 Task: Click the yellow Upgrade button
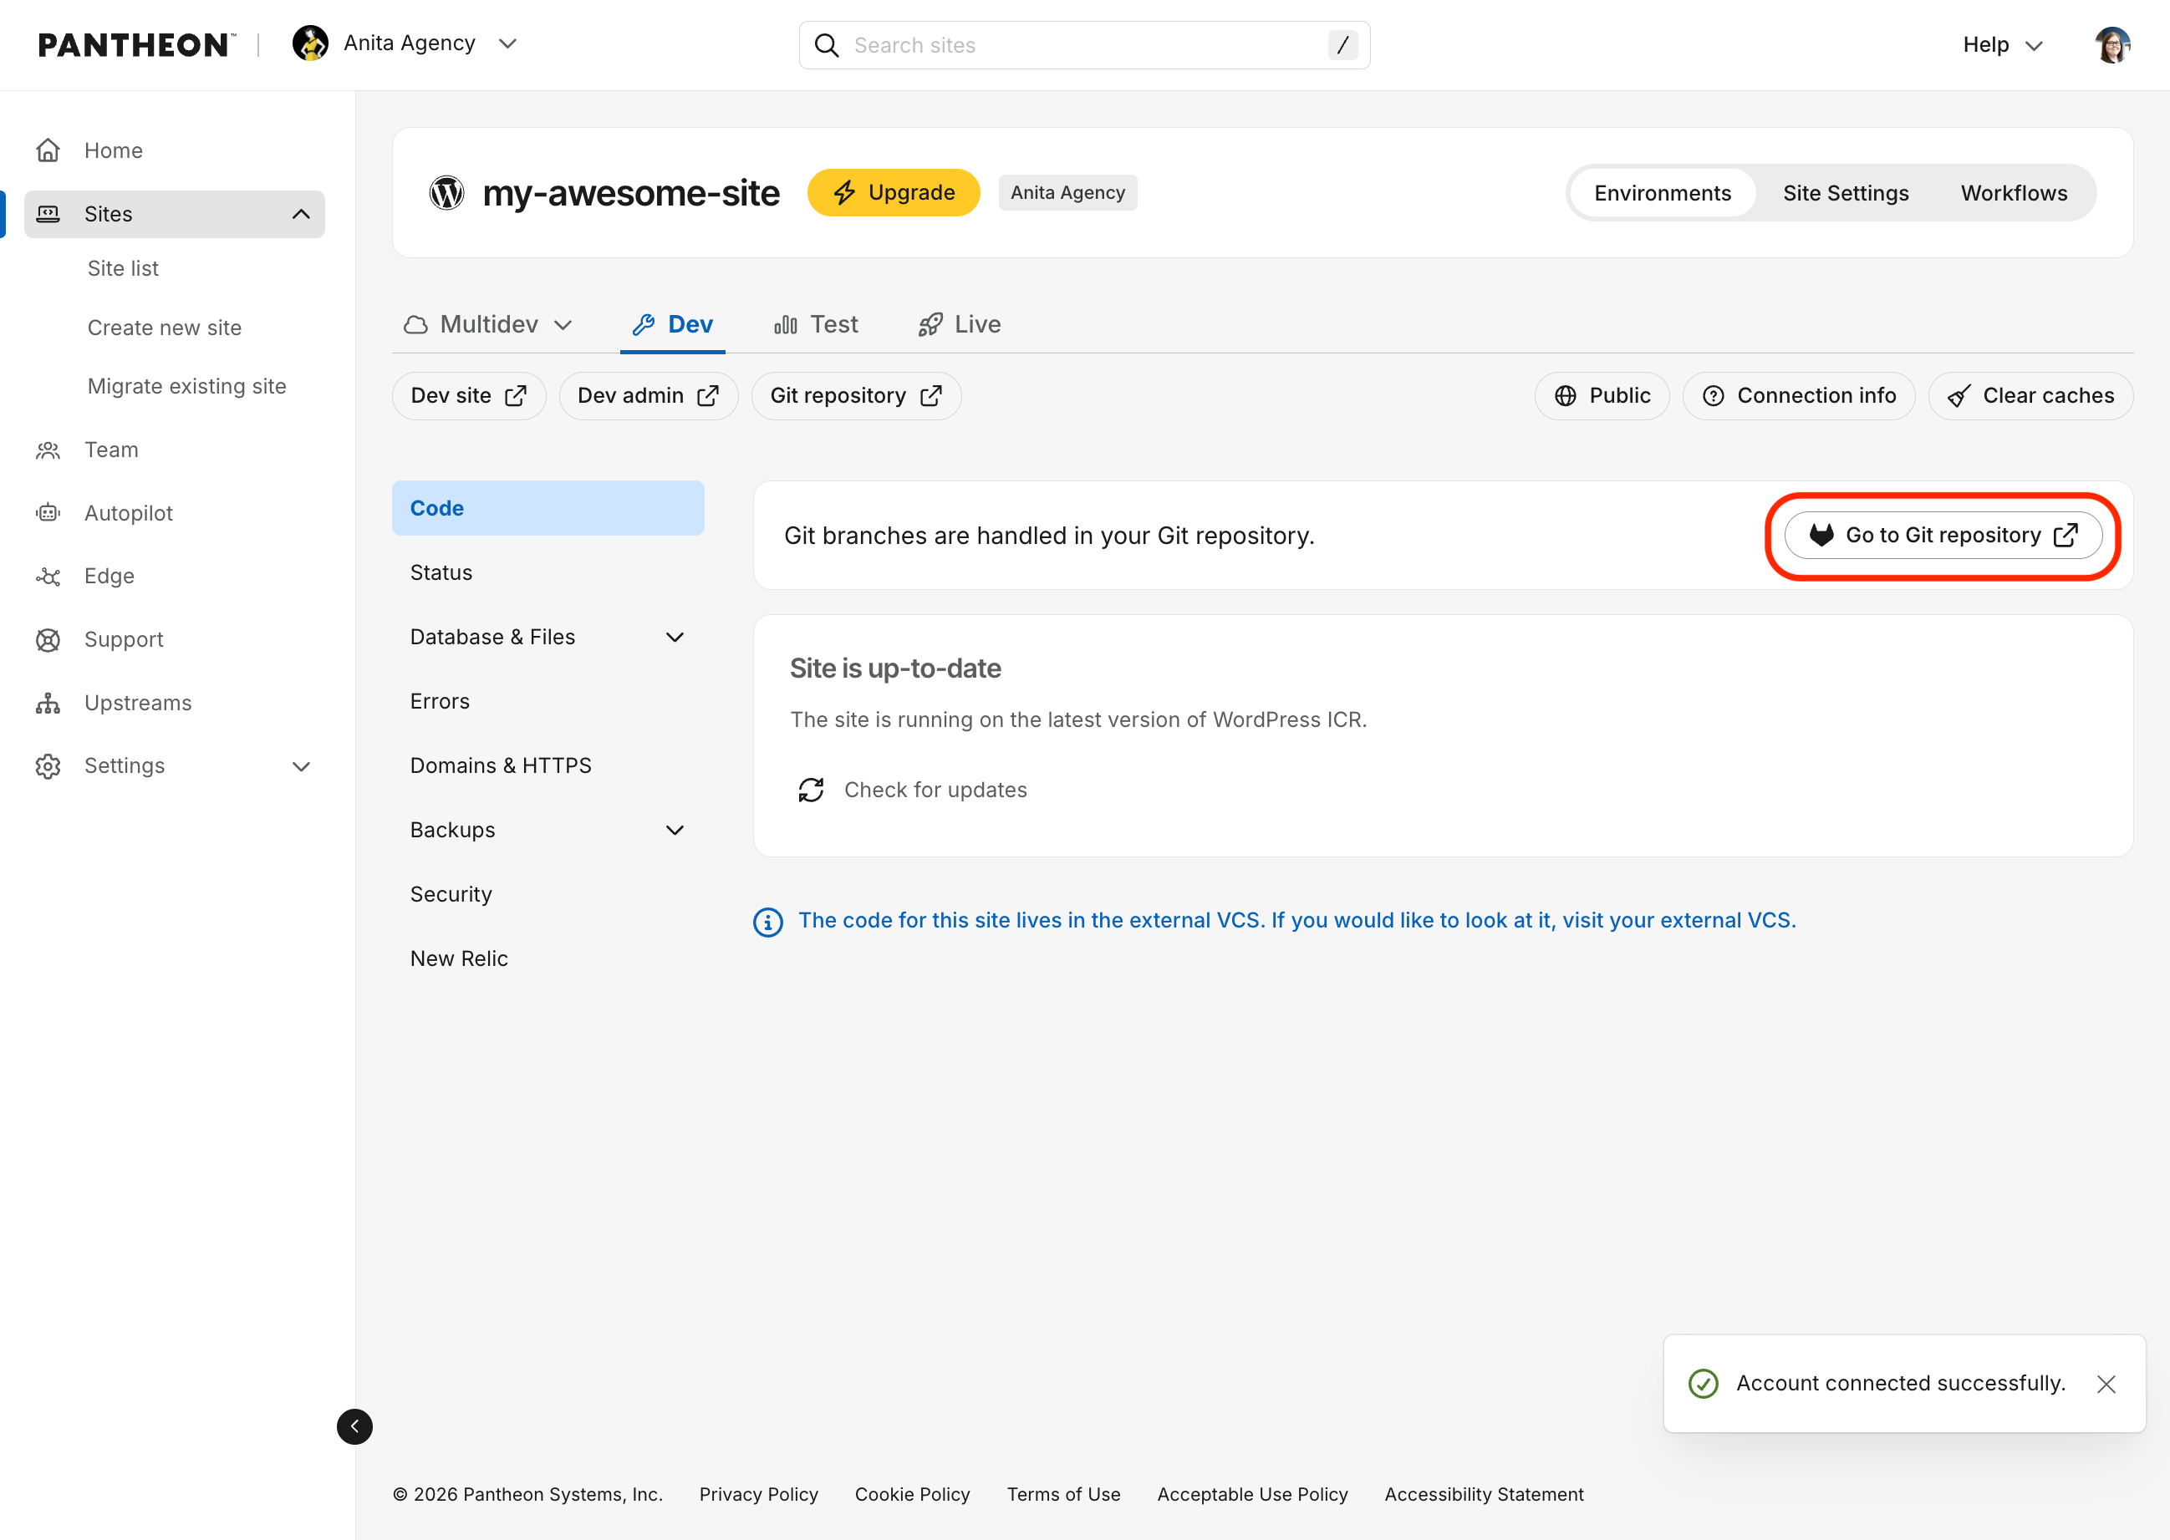click(x=894, y=192)
